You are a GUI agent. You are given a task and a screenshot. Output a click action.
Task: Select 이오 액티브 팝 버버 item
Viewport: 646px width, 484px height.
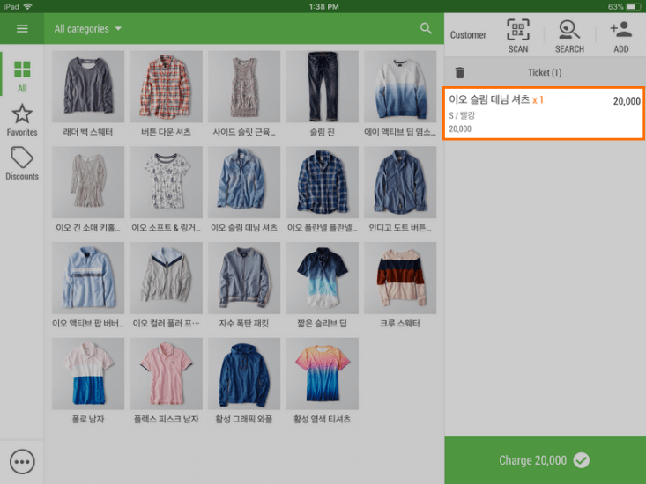[88, 285]
